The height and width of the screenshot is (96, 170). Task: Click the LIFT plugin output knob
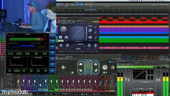pos(113,67)
